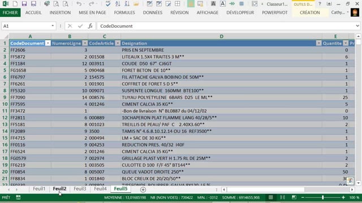Switch to sheet Feuil4
The height and width of the screenshot is (203, 362).
[x=100, y=189]
